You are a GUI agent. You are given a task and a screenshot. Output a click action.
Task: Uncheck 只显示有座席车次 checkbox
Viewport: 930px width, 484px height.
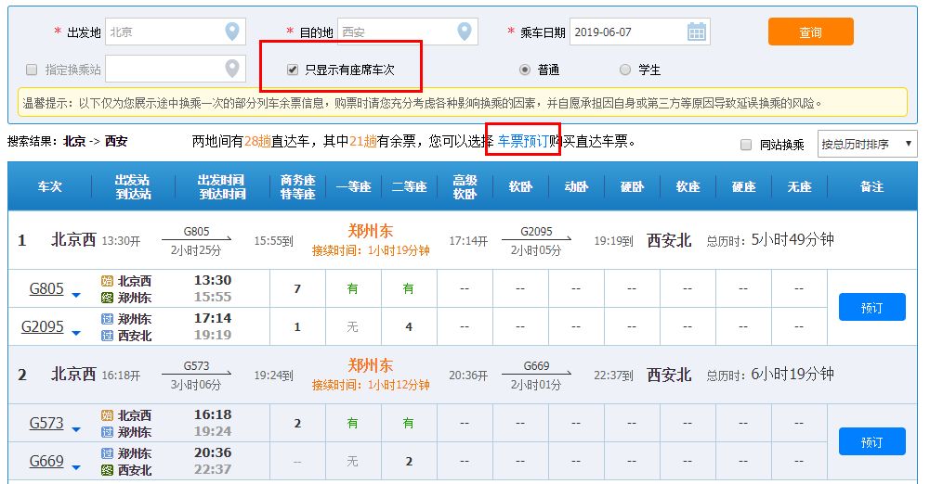(293, 70)
